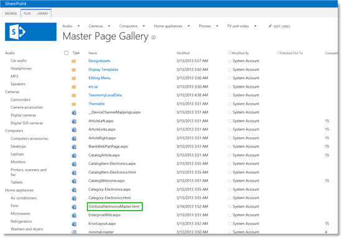The height and width of the screenshot is (238, 342).
Task: Expand the Home appliances dropdown arrow
Action: tap(188, 26)
